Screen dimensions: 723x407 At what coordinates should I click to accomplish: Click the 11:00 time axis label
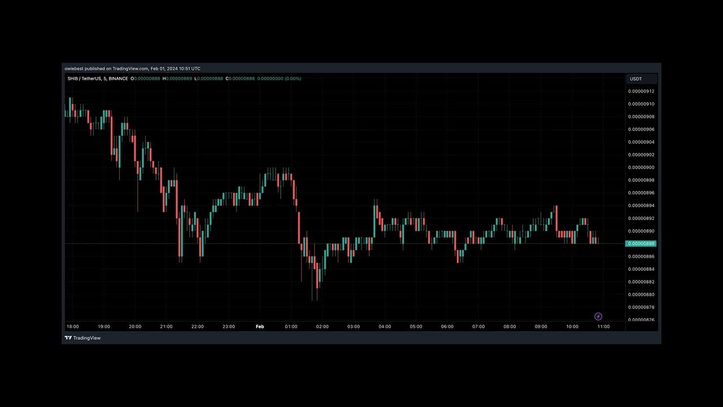click(x=603, y=327)
